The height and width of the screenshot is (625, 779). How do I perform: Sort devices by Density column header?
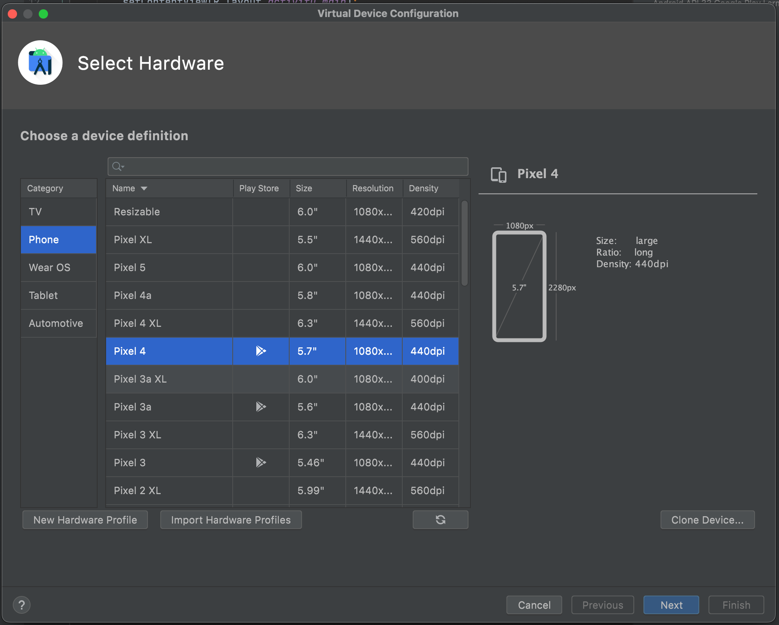pyautogui.click(x=423, y=189)
